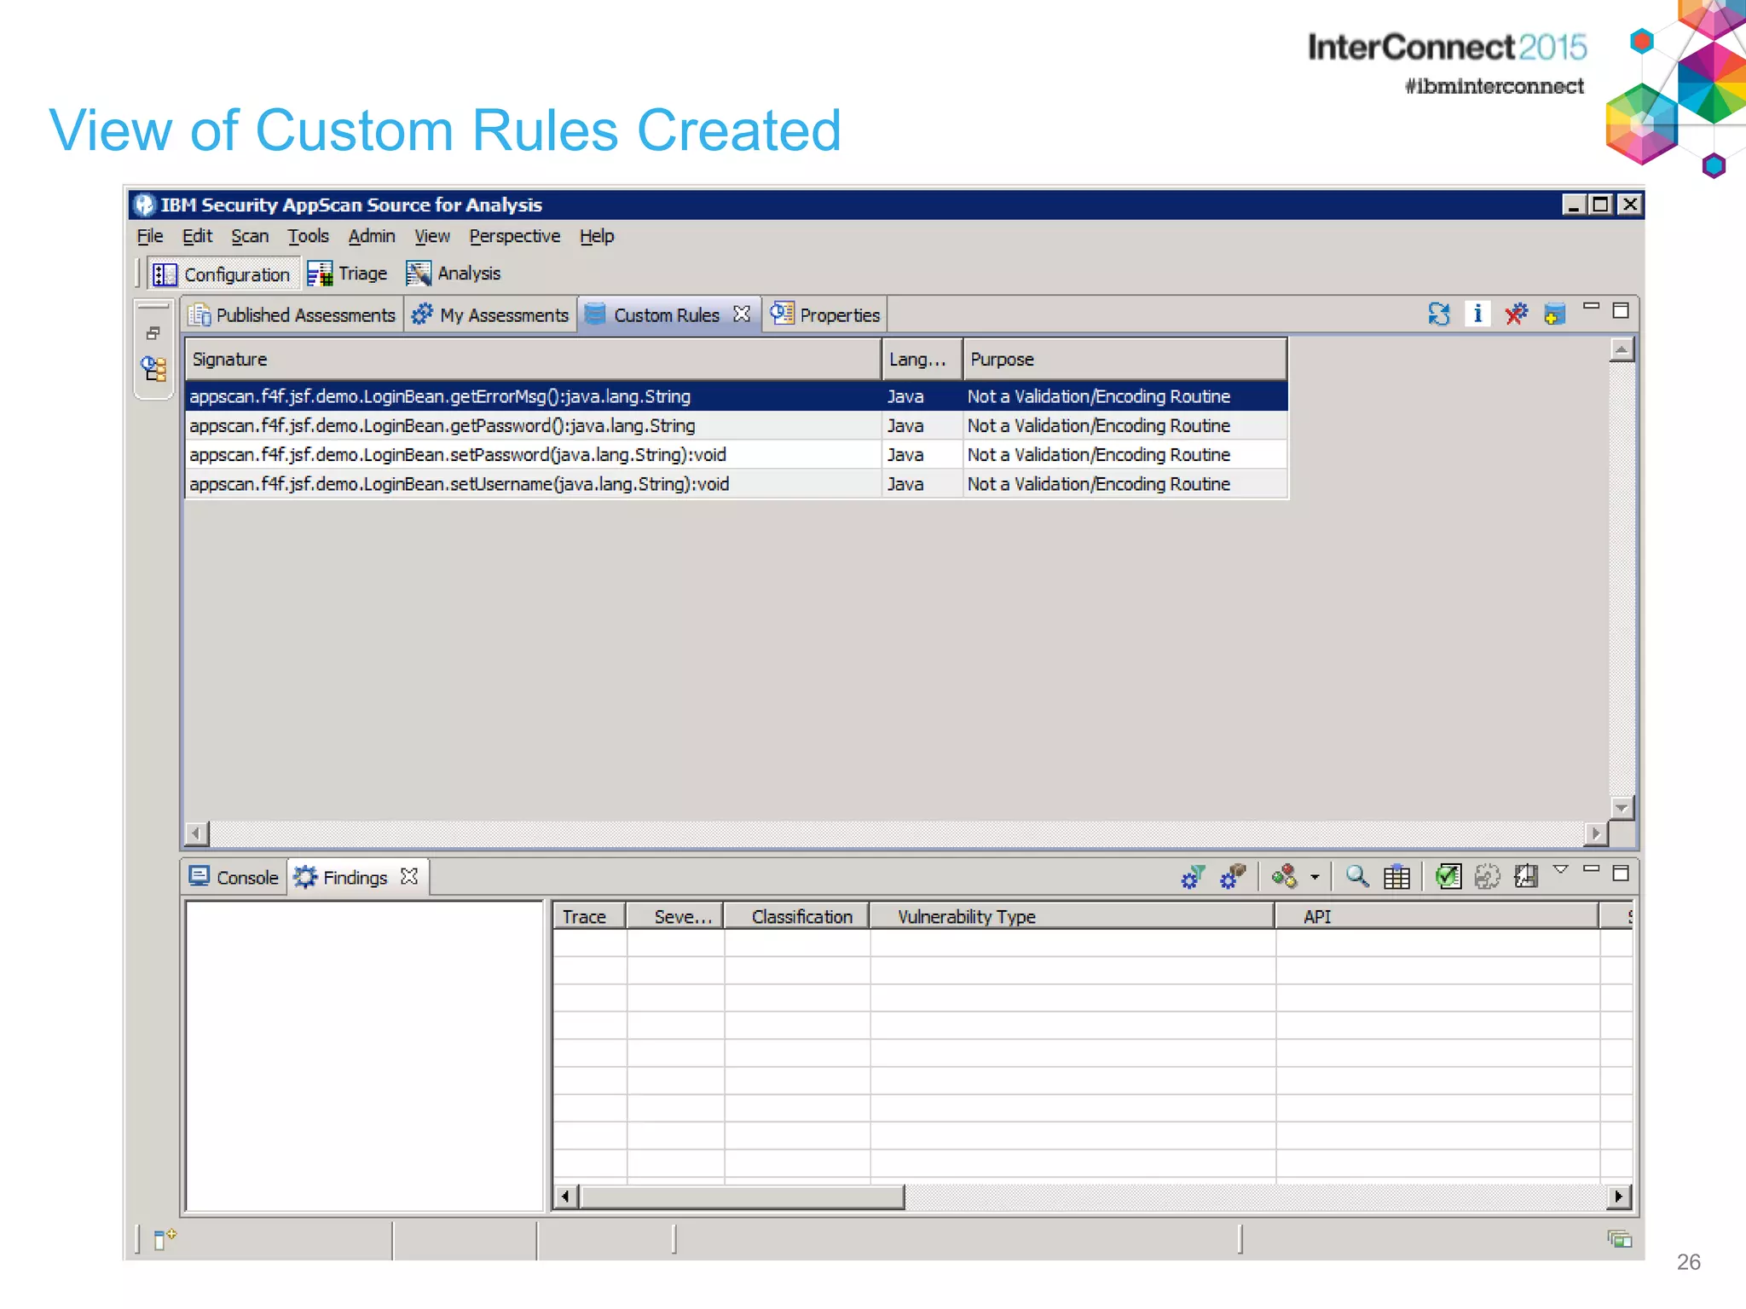
Task: Click the rules panel scroll-right arrow
Action: pyautogui.click(x=1595, y=833)
